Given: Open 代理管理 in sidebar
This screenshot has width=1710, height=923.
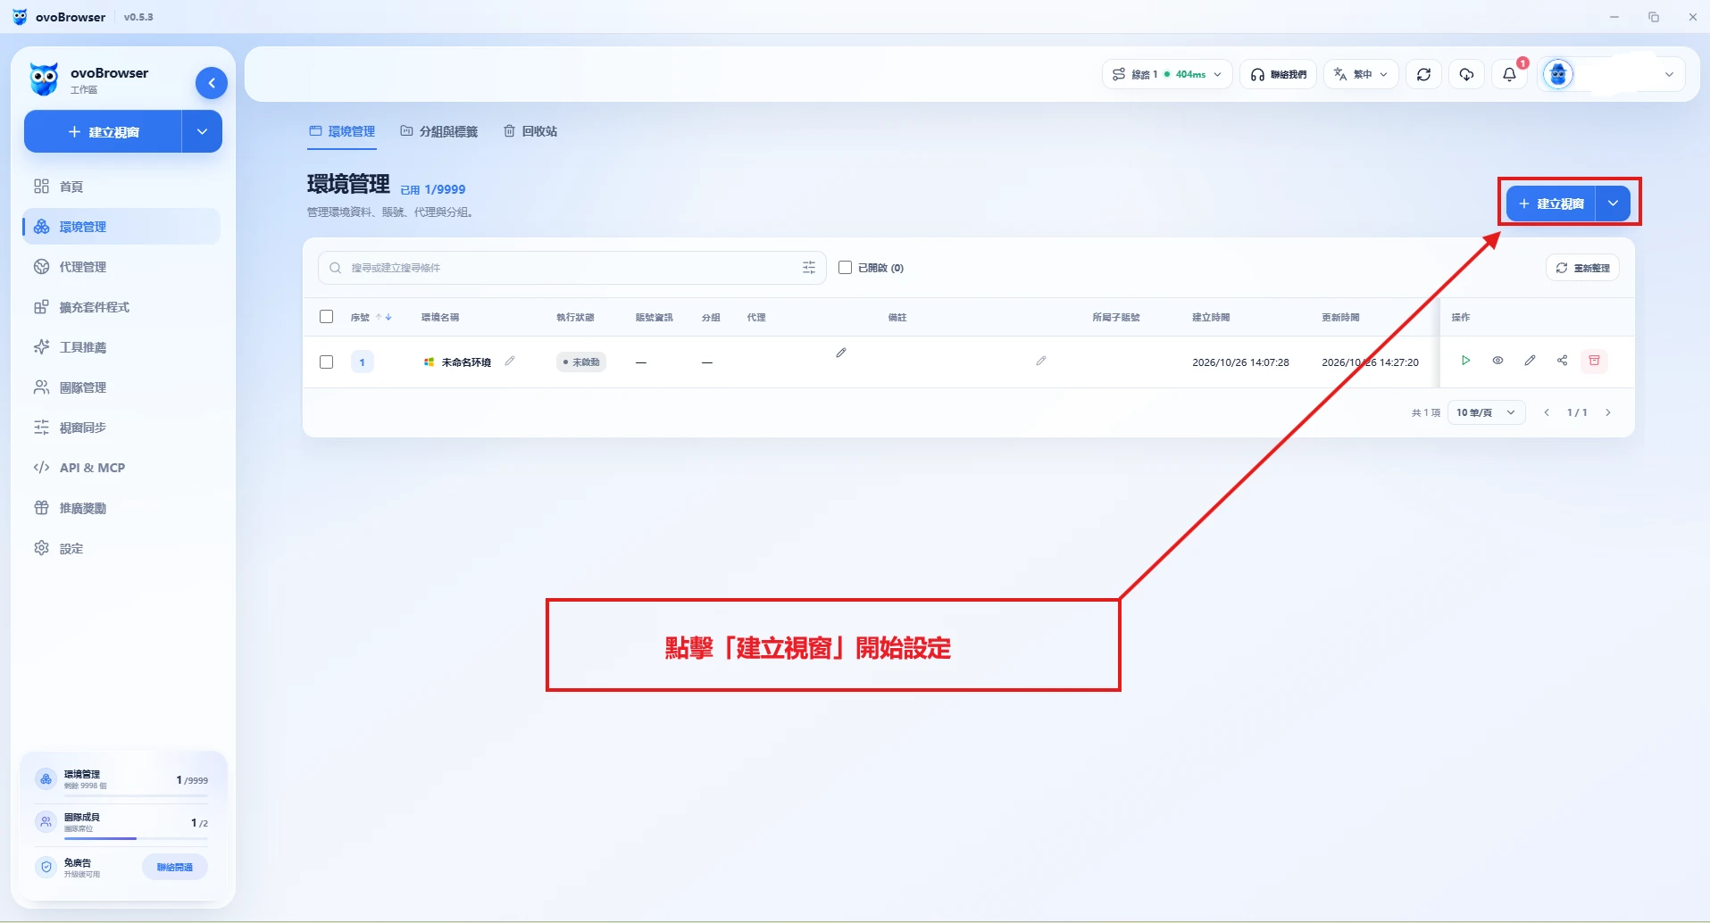Looking at the screenshot, I should point(121,267).
